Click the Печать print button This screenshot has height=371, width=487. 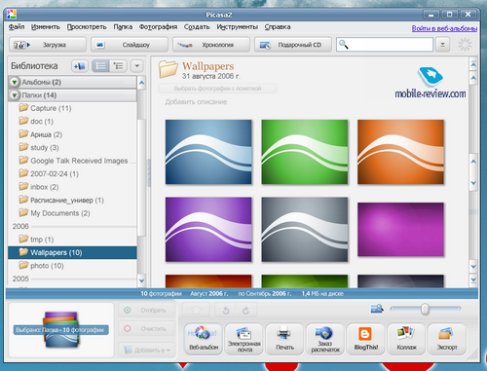284,339
